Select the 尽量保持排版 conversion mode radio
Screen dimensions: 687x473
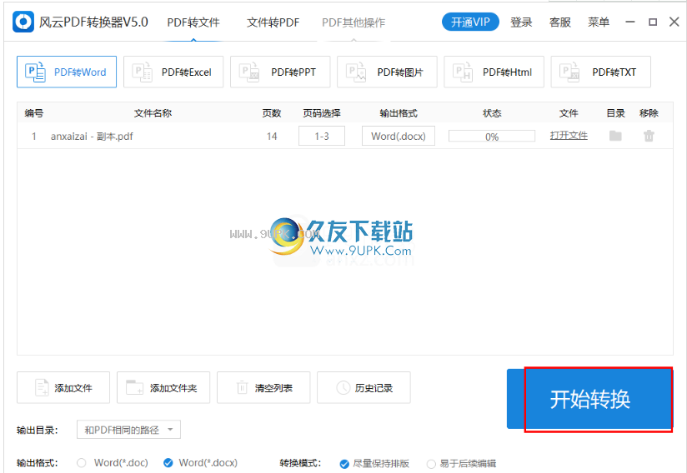point(344,464)
